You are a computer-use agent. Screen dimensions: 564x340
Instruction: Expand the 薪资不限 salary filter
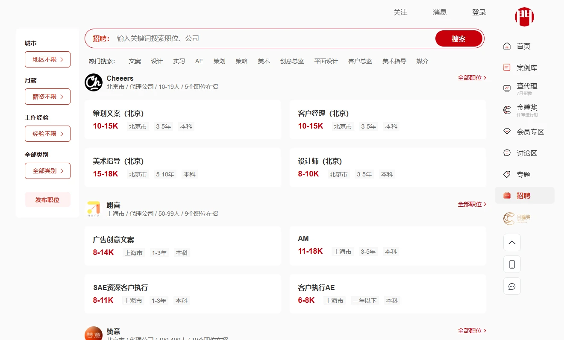coord(47,97)
